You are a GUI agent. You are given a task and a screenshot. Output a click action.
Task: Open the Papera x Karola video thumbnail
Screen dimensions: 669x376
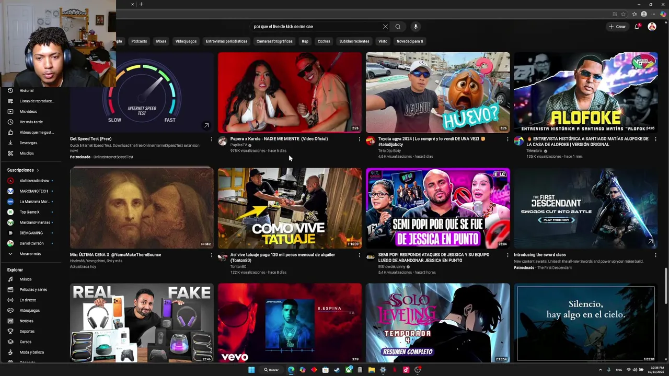[x=290, y=92]
